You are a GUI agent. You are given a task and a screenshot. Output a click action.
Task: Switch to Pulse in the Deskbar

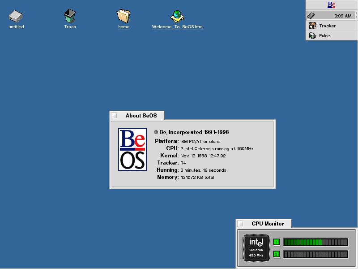[331, 35]
